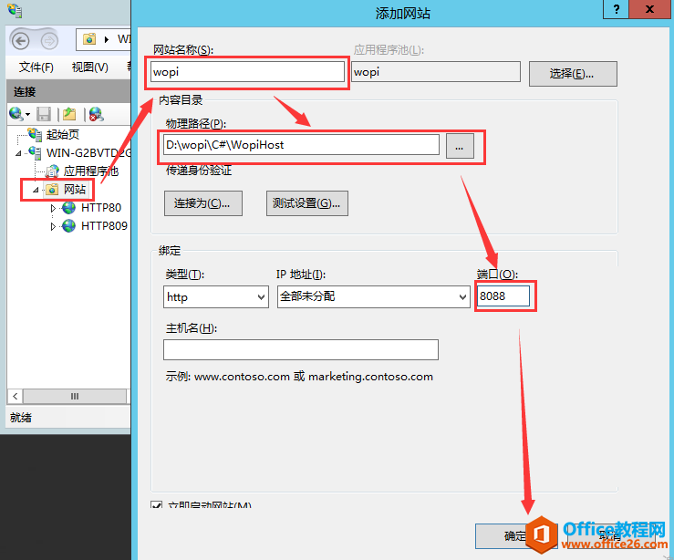The image size is (674, 560).
Task: Collapse the WIN-G2BVTD2G server node
Action: pyautogui.click(x=18, y=153)
